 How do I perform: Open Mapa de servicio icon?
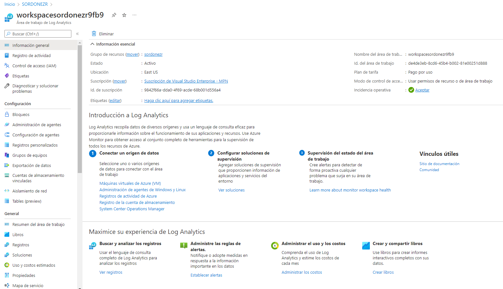click(7, 285)
